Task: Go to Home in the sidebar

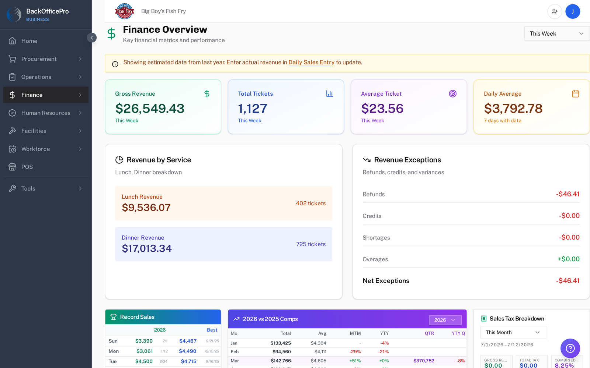Action: (46, 41)
